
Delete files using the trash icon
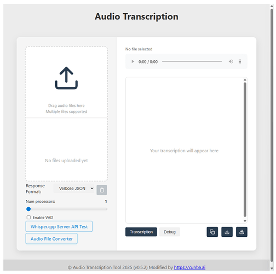[x=102, y=190]
